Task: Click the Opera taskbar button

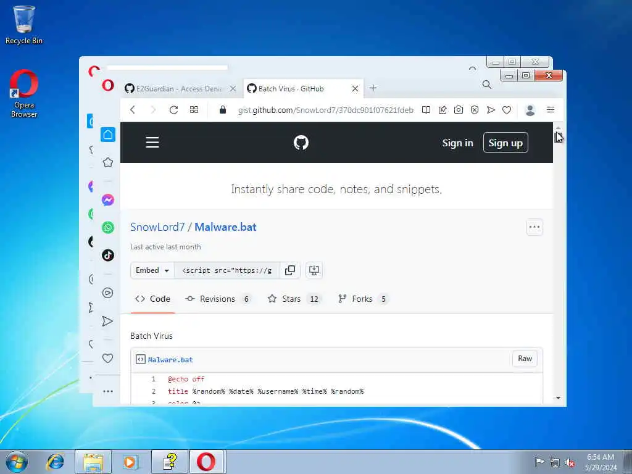Action: pos(206,462)
